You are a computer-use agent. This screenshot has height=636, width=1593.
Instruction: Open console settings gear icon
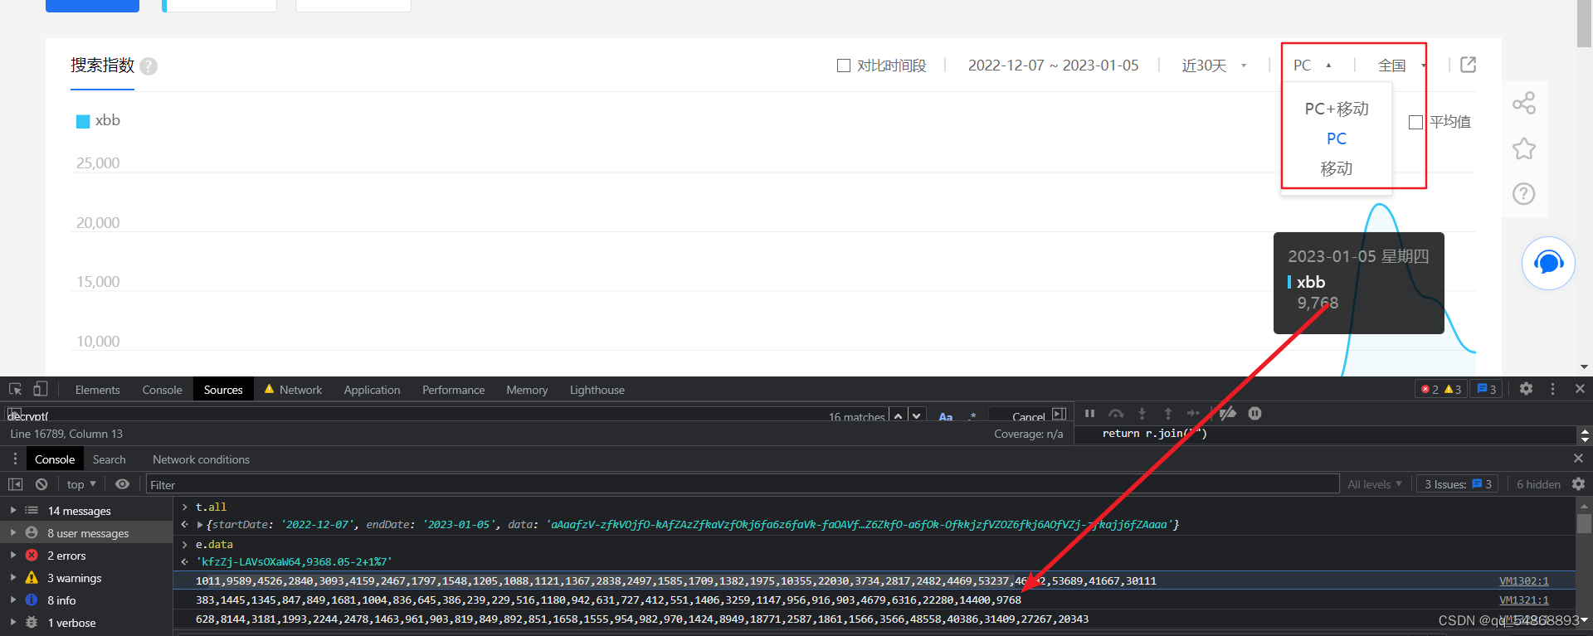click(1578, 484)
